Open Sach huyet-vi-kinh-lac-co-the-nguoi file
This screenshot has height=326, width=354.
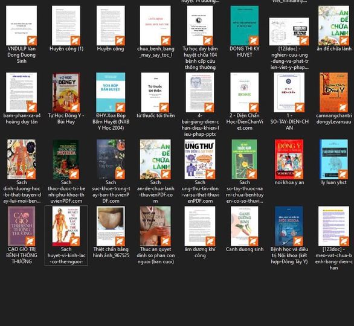click(66, 226)
